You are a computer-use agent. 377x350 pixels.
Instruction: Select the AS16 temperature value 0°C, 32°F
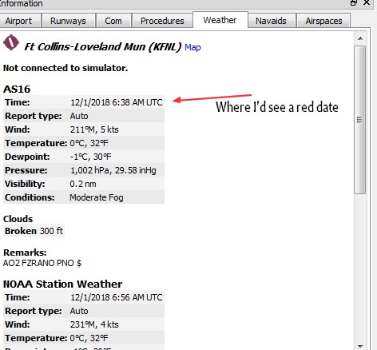[89, 143]
